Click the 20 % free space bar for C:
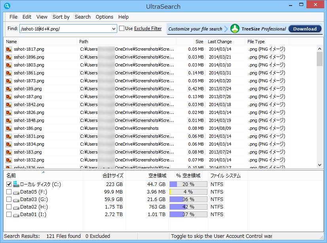The height and width of the screenshot is (243, 327). pyautogui.click(x=188, y=184)
